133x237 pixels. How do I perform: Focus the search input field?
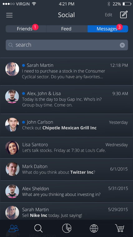pos(67,45)
